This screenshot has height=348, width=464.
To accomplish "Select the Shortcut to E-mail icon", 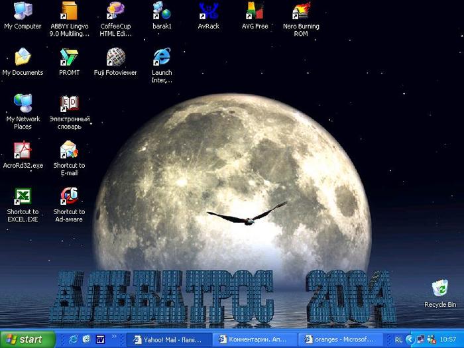I will coord(69,158).
